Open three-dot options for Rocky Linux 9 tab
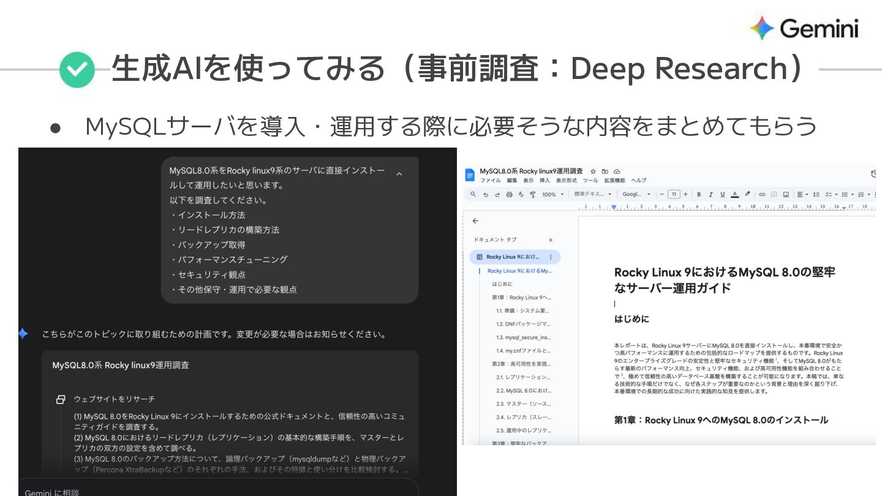This screenshot has height=496, width=882. pos(551,257)
